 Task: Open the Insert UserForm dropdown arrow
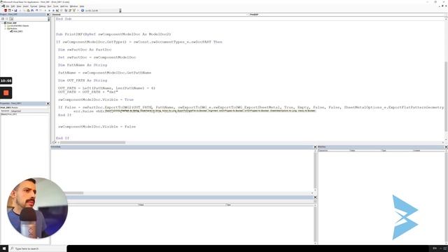[13, 10]
